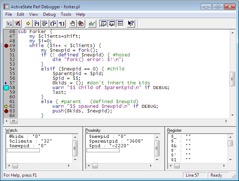The image size is (239, 181).
Task: Click the application icon in title bar
Action: pos(6,7)
